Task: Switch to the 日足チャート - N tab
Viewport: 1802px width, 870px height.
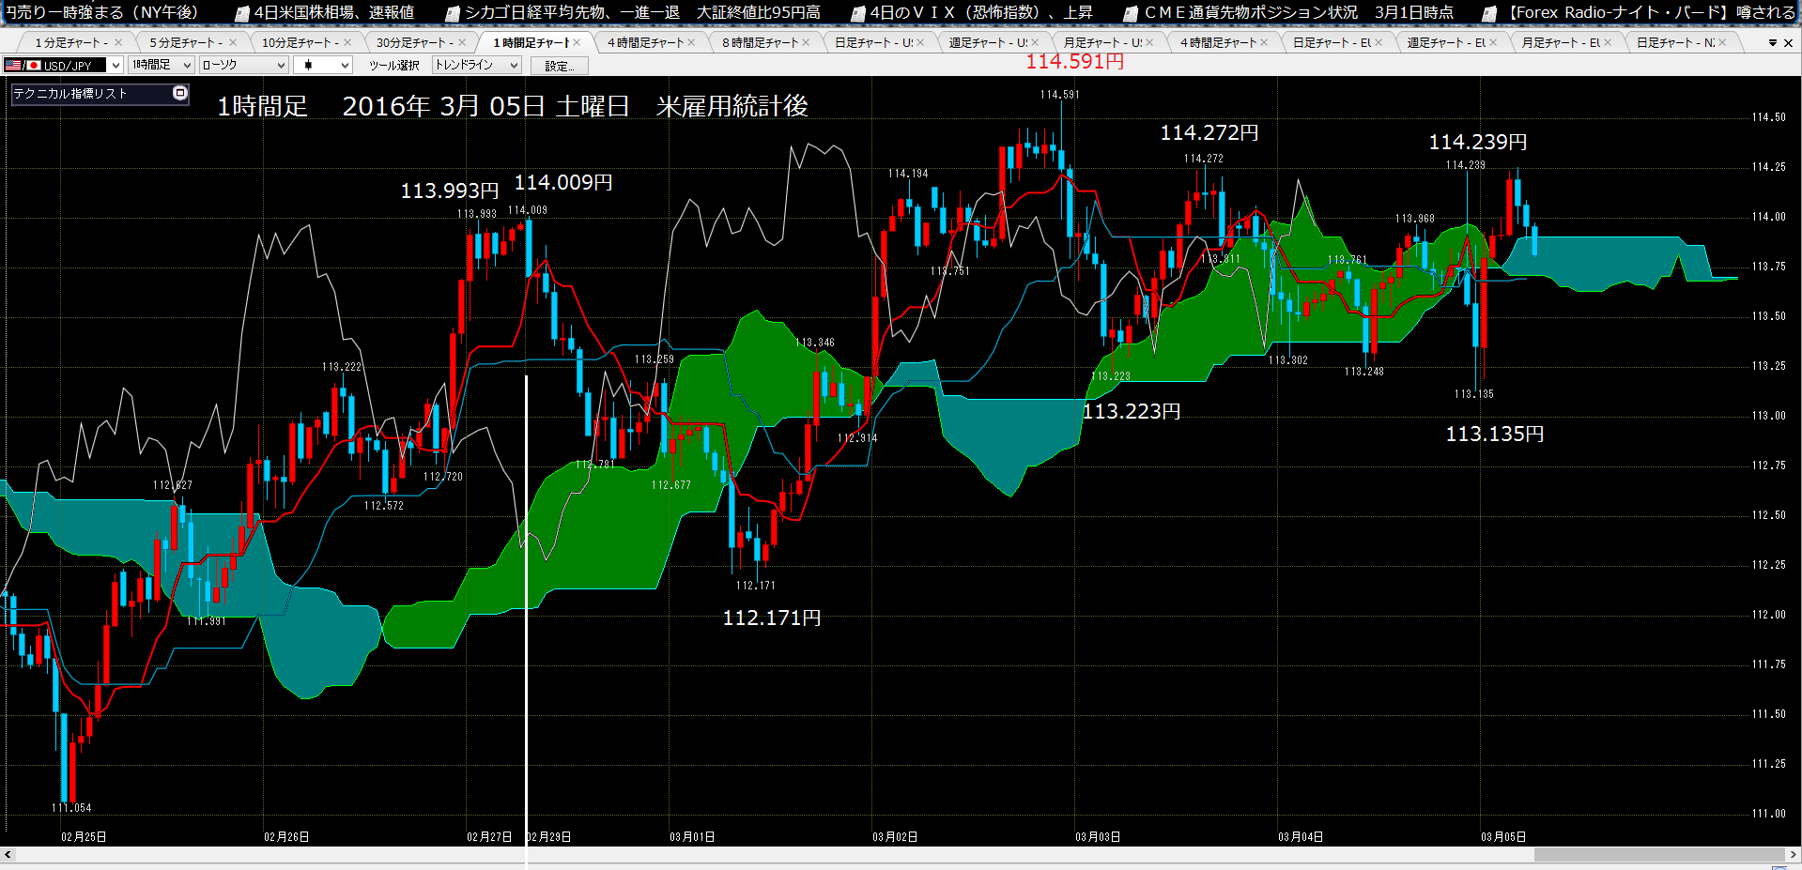Action: point(1675,43)
